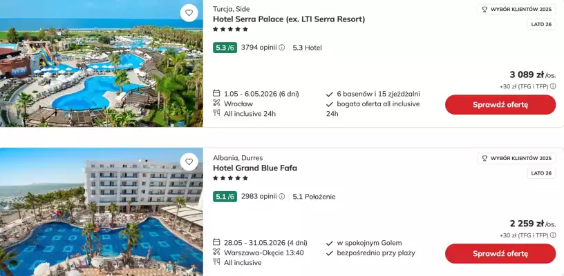Favorite Hotel Serra Palace with heart icon
Viewport: 564px width, 276px height.
[189, 13]
